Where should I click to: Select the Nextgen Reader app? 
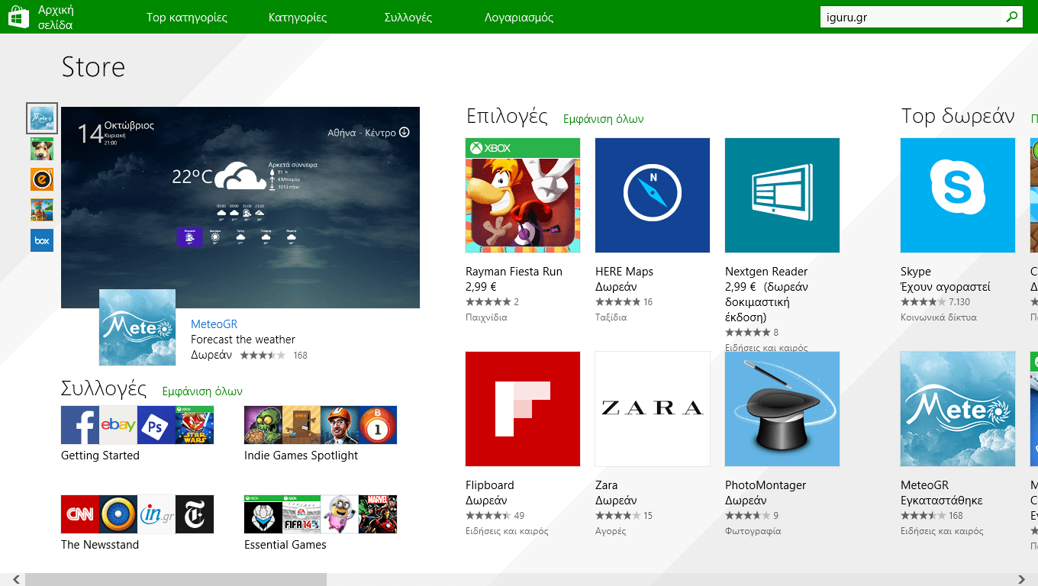click(x=782, y=195)
